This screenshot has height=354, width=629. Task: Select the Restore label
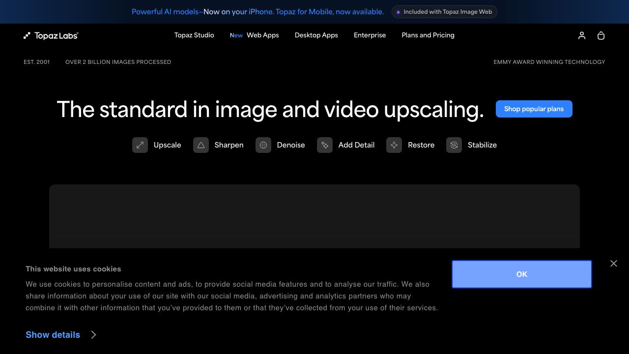(421, 145)
